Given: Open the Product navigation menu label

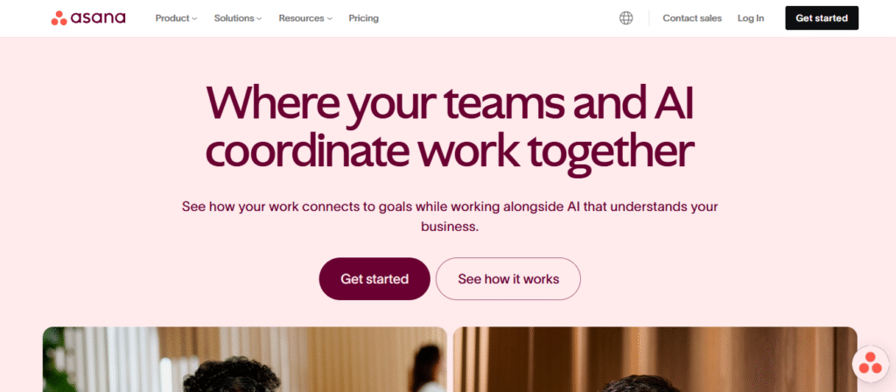Looking at the screenshot, I should pyautogui.click(x=172, y=18).
